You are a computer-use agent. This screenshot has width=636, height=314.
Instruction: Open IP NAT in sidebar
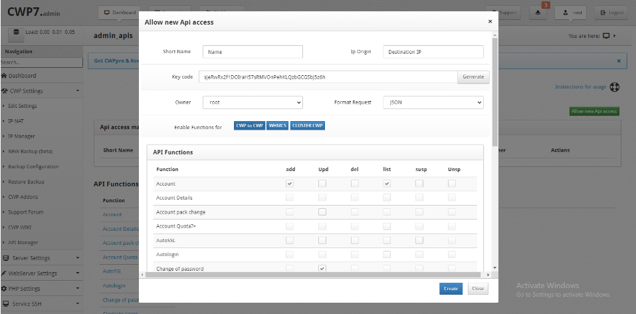coord(16,121)
